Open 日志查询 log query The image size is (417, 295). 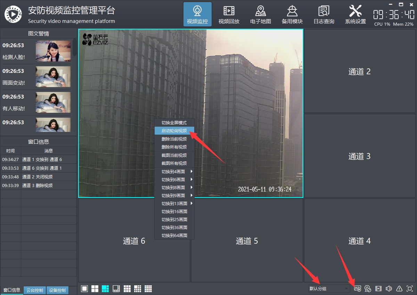point(324,15)
